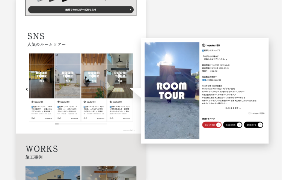Click heart icon on fourth post card
The width and height of the screenshot is (282, 180).
click(110, 118)
